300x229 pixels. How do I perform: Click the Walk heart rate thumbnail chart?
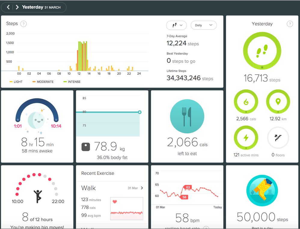pyautogui.click(x=127, y=208)
